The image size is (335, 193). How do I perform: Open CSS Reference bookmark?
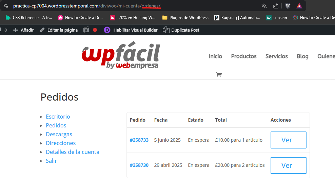point(28,18)
